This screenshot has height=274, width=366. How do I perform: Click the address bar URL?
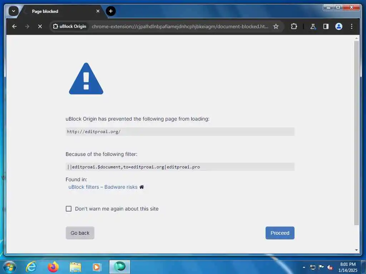[x=180, y=26]
